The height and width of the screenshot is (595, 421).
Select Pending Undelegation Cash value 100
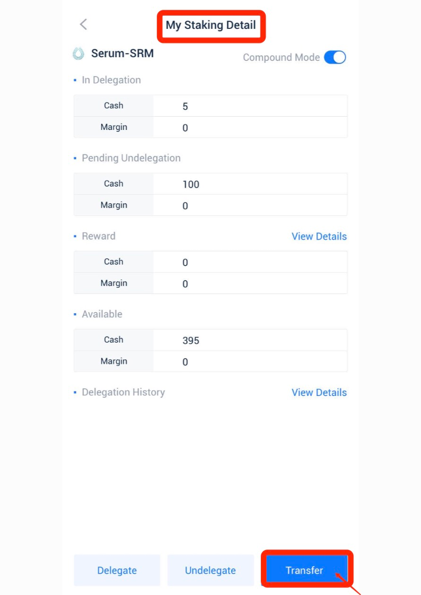pyautogui.click(x=191, y=185)
